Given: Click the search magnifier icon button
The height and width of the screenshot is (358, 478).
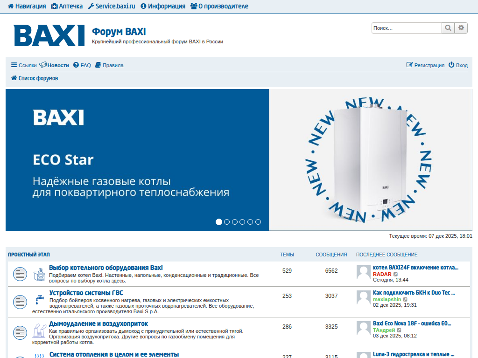Looking at the screenshot, I should point(448,28).
